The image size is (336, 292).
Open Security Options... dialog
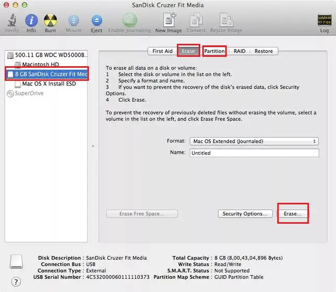[245, 214]
